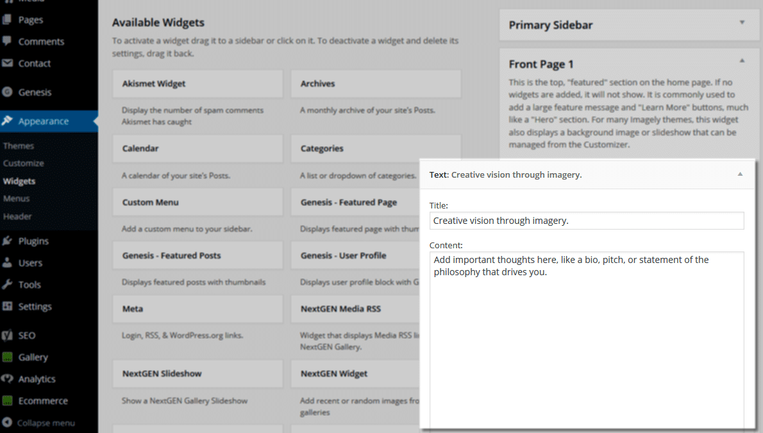Expand the Primary Sidebar panel arrow

742,22
